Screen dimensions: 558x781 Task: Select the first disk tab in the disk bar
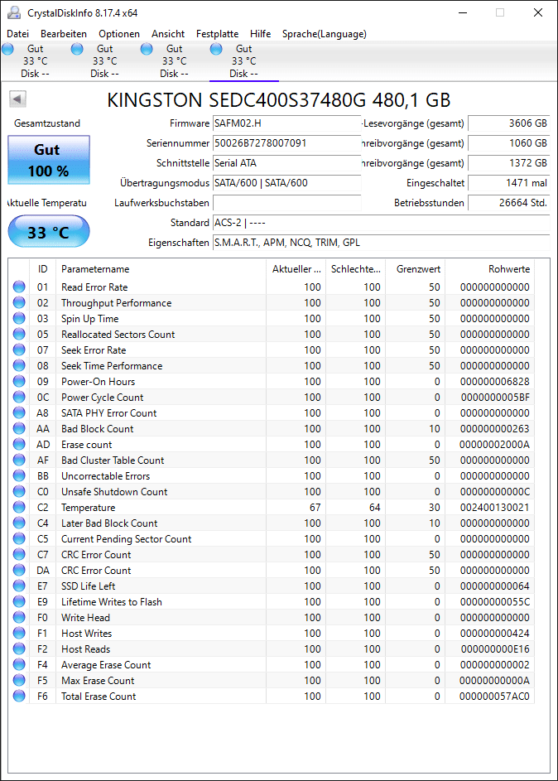pos(35,60)
